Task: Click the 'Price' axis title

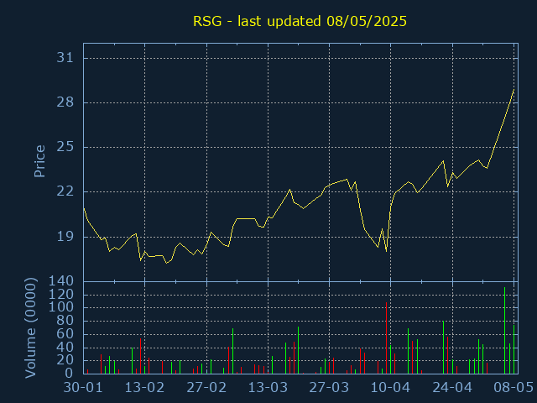Action: [x=39, y=161]
